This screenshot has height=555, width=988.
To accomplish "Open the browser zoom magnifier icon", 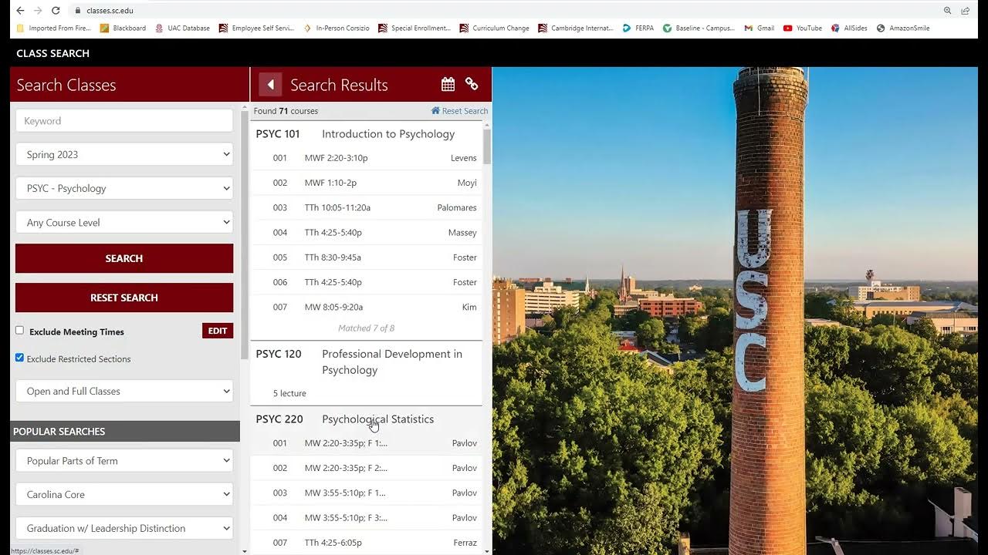I will (x=947, y=11).
